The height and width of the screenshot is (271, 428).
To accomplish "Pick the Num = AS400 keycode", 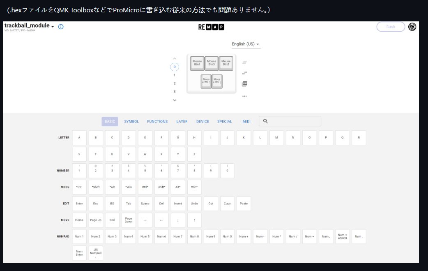I will (x=342, y=236).
